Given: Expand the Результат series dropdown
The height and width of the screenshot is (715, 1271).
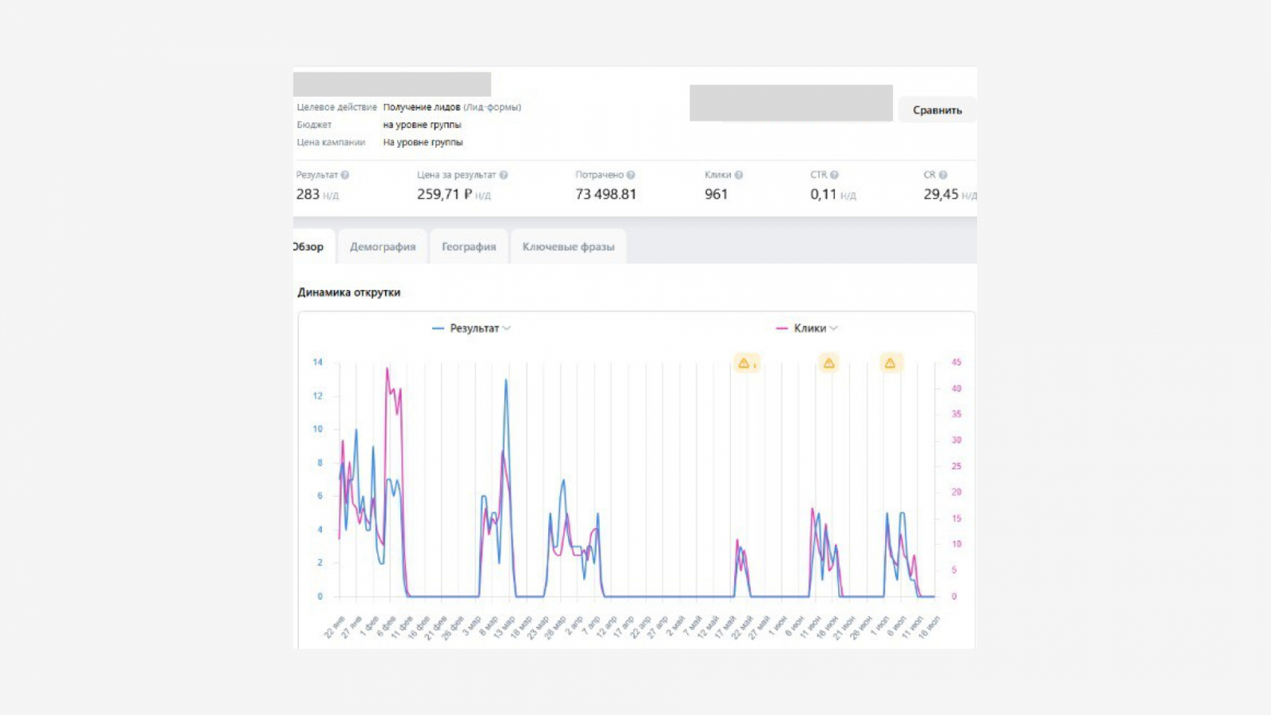Looking at the screenshot, I should (x=507, y=328).
